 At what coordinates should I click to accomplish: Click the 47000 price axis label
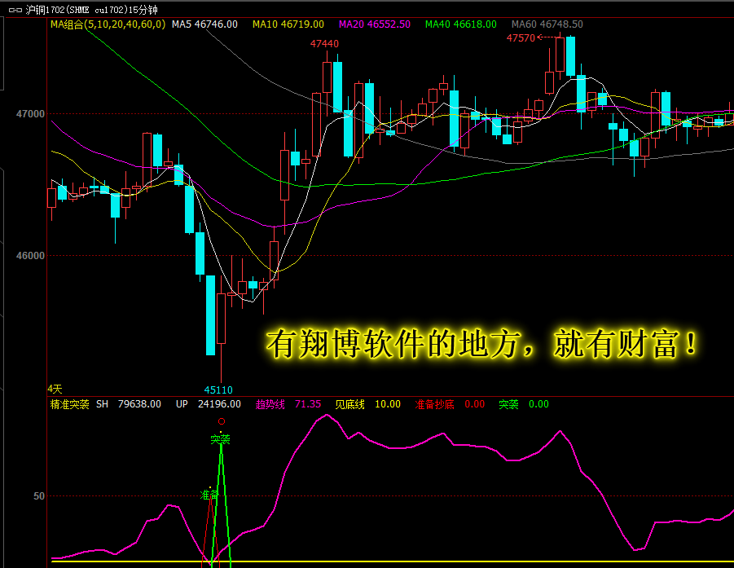pyautogui.click(x=30, y=114)
